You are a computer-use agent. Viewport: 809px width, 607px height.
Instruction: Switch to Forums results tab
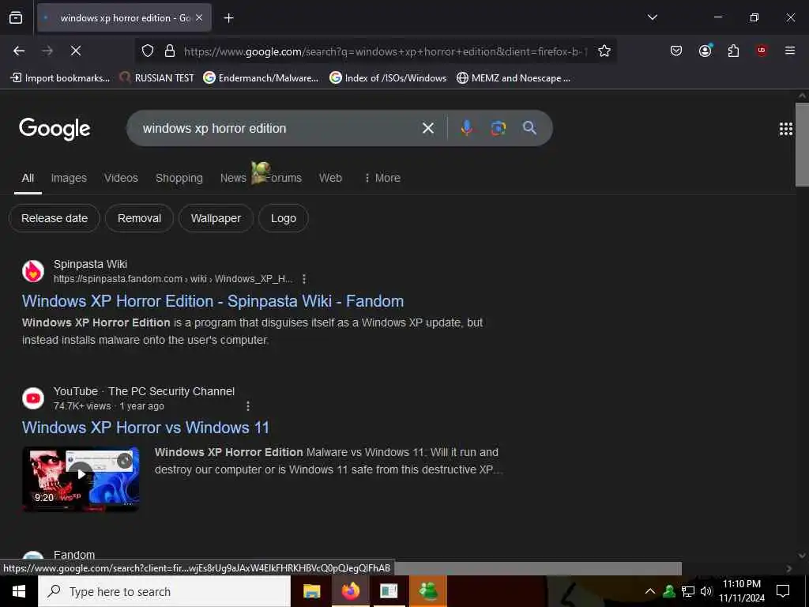[x=283, y=178]
